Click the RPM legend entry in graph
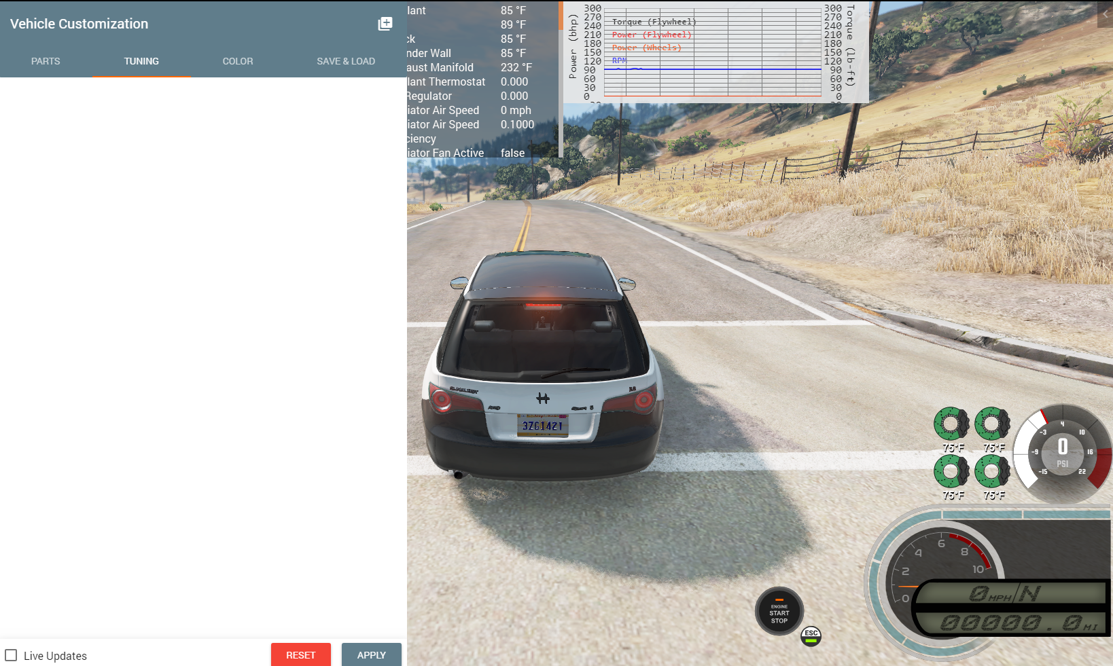The height and width of the screenshot is (666, 1113). [x=620, y=60]
